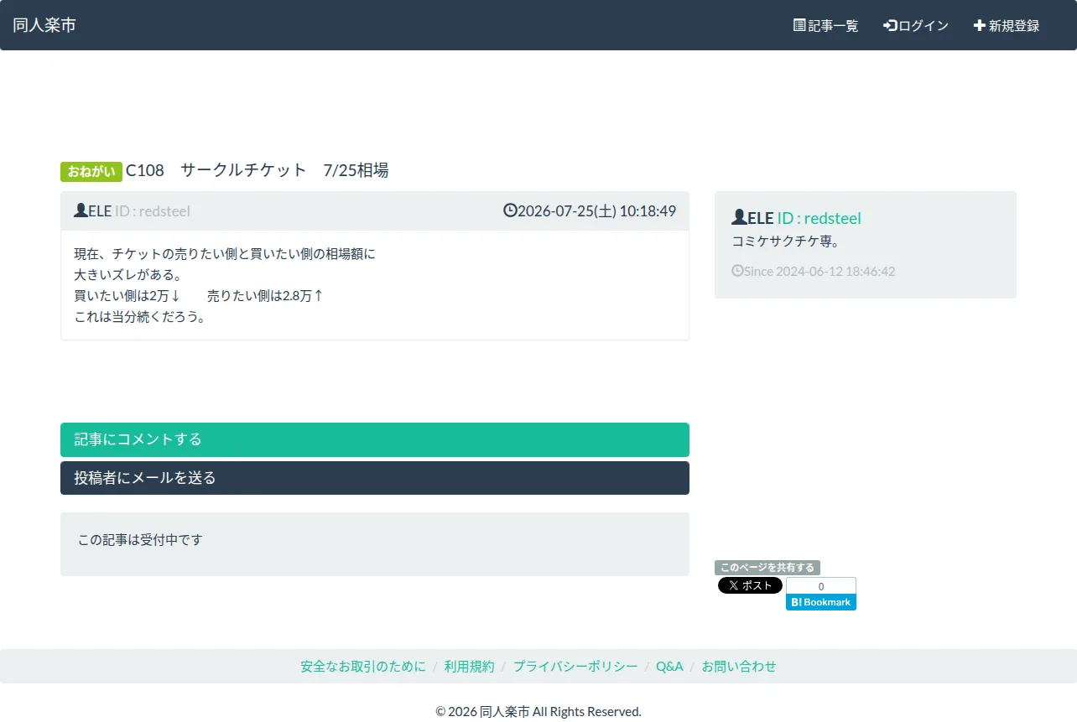Select ログイン in the navigation bar

tap(916, 25)
